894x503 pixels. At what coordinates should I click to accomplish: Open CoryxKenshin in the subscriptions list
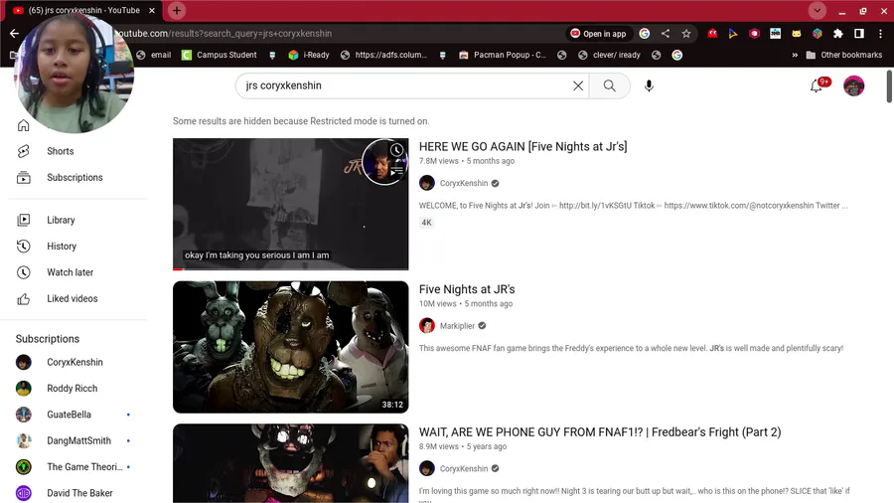pos(76,362)
